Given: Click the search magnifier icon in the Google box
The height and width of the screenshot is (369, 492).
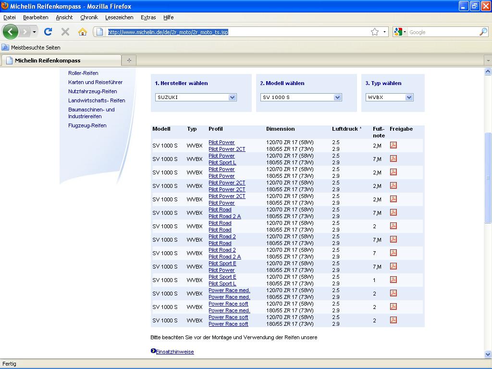Looking at the screenshot, I should coord(483,32).
